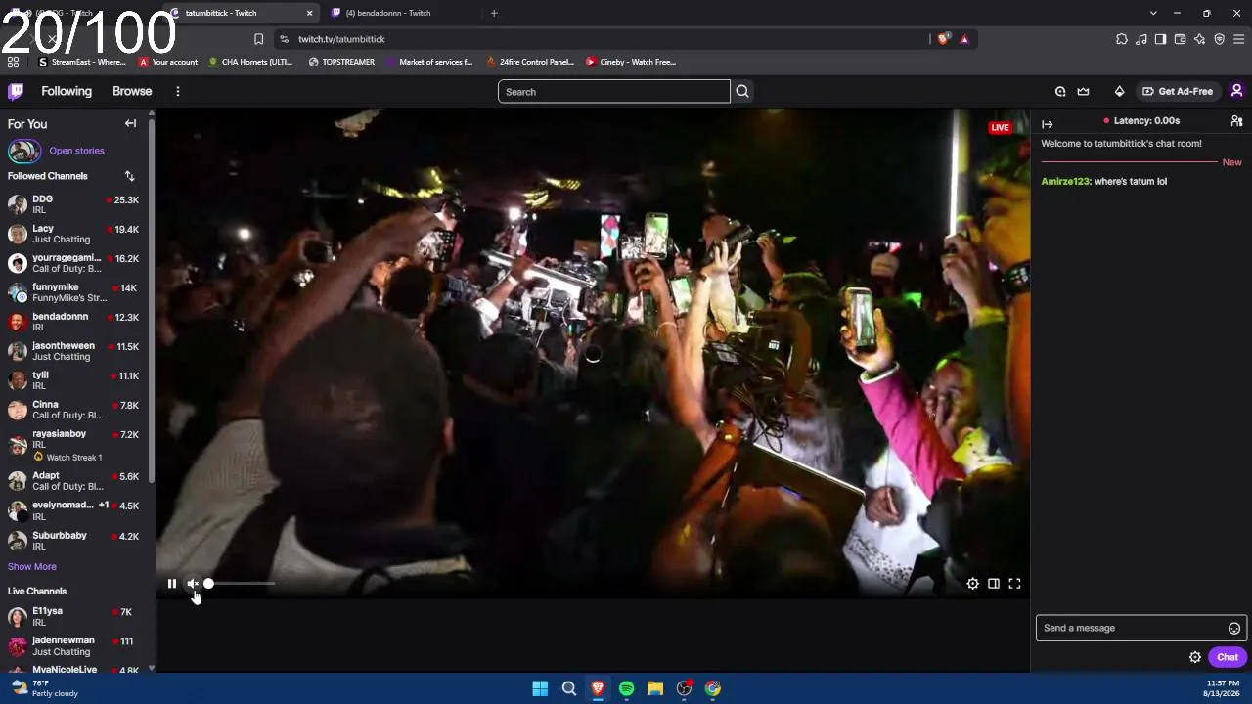1252x704 pixels.
Task: Open funnymike's channel in sidebar
Action: tap(74, 291)
